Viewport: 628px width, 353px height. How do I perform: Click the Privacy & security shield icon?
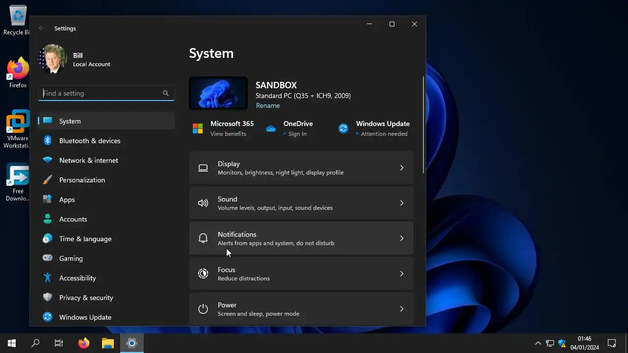click(48, 297)
